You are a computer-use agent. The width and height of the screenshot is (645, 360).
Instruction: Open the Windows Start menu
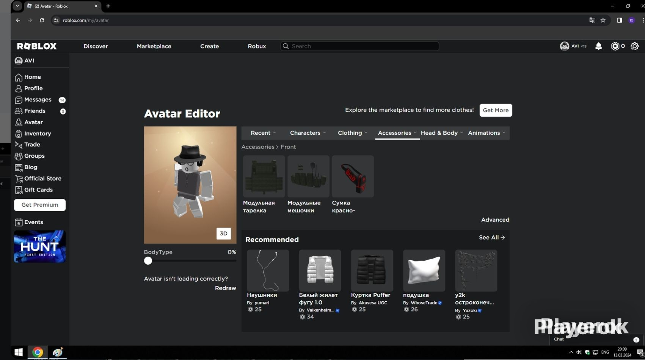[18, 352]
